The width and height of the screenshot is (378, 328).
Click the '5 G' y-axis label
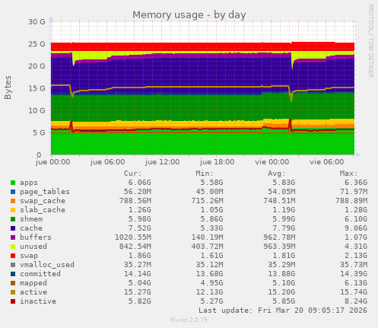[x=39, y=132]
